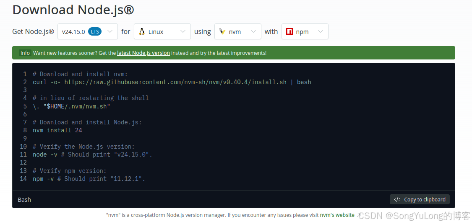
Task: Click the node -v command line
Action: click(93, 154)
